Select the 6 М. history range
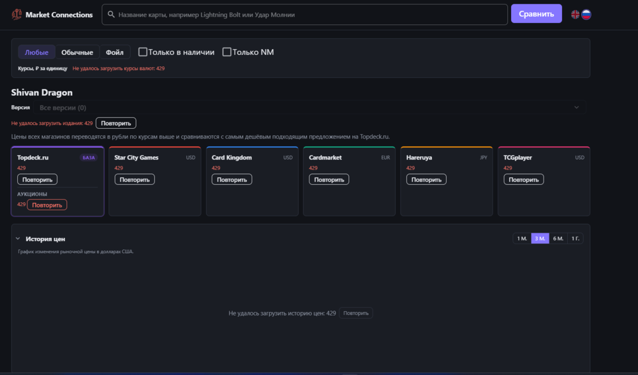 click(x=558, y=239)
